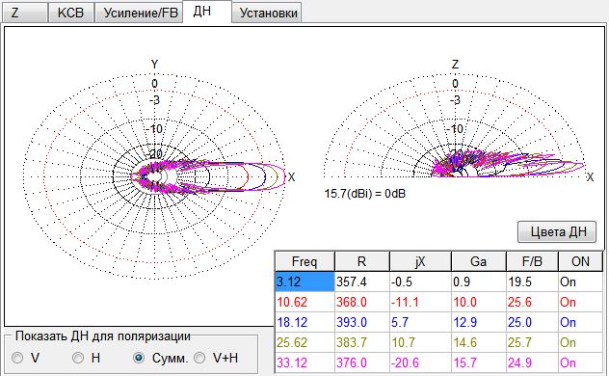
Task: Click R value 383.7
Action: tap(362, 342)
